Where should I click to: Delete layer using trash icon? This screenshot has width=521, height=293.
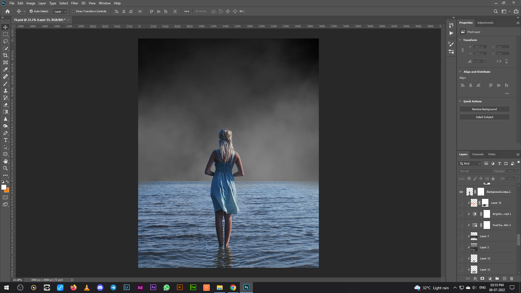coord(512,279)
